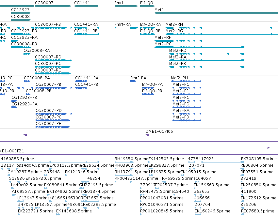The width and height of the screenshot is (278, 216).
Task: Click EST GM19287.5prime
Action: click(25, 172)
